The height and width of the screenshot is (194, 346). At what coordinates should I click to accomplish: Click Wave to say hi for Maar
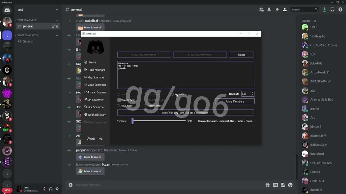90,171
